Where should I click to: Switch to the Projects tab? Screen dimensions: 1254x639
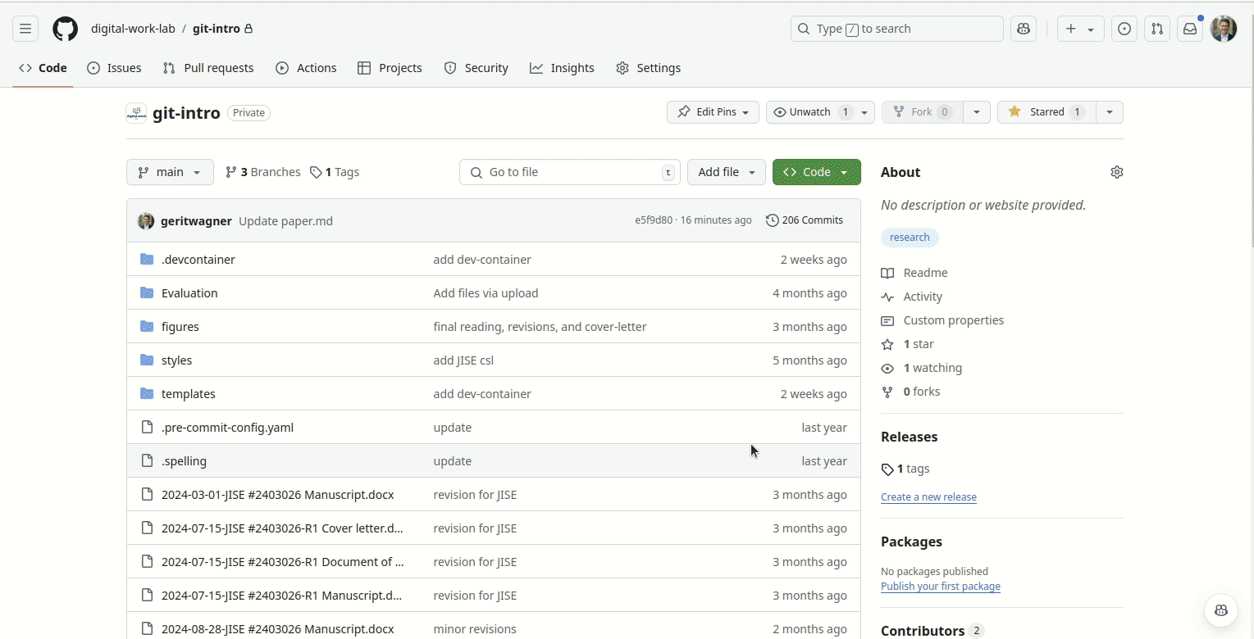point(390,68)
